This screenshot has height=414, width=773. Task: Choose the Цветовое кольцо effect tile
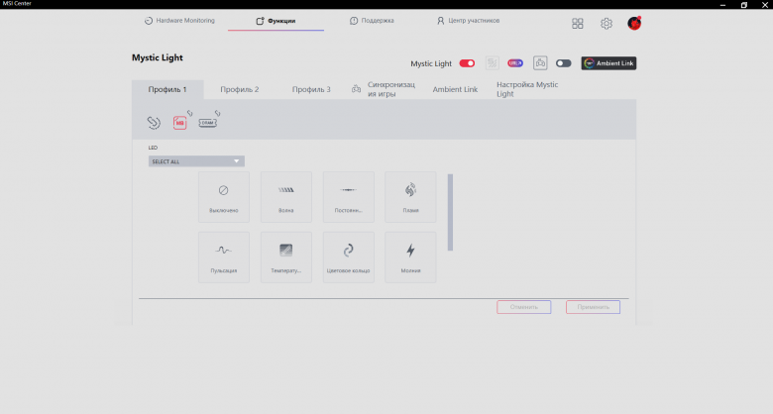click(349, 258)
